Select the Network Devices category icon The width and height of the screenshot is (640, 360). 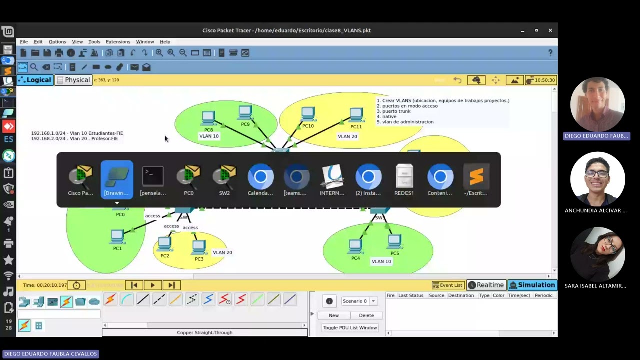24,302
